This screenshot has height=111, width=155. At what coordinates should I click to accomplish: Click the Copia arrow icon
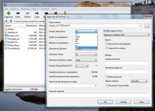[x=37, y=13]
